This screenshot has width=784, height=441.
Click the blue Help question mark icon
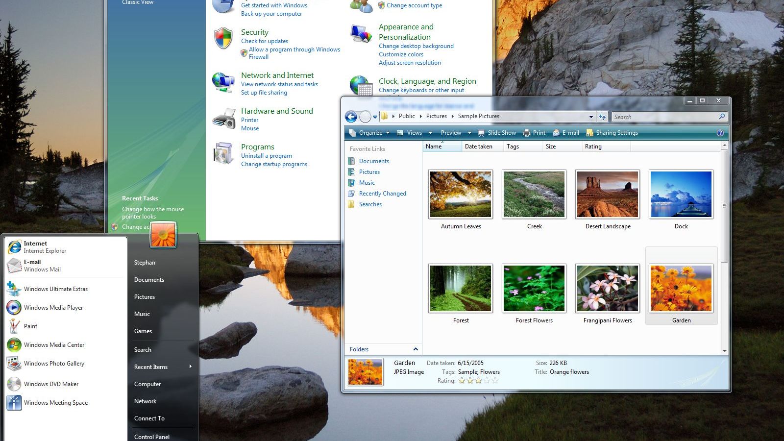click(x=720, y=132)
